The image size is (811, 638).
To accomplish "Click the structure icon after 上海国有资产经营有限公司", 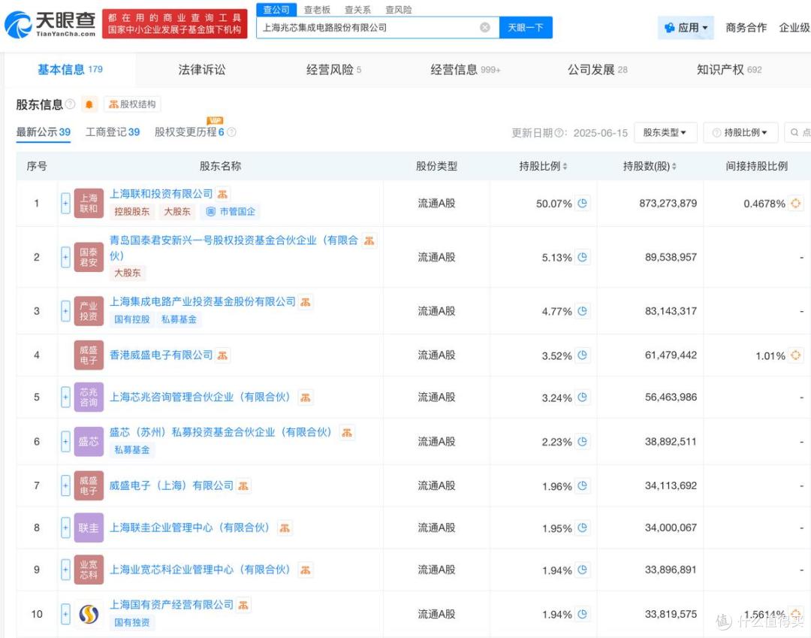I will 243,605.
